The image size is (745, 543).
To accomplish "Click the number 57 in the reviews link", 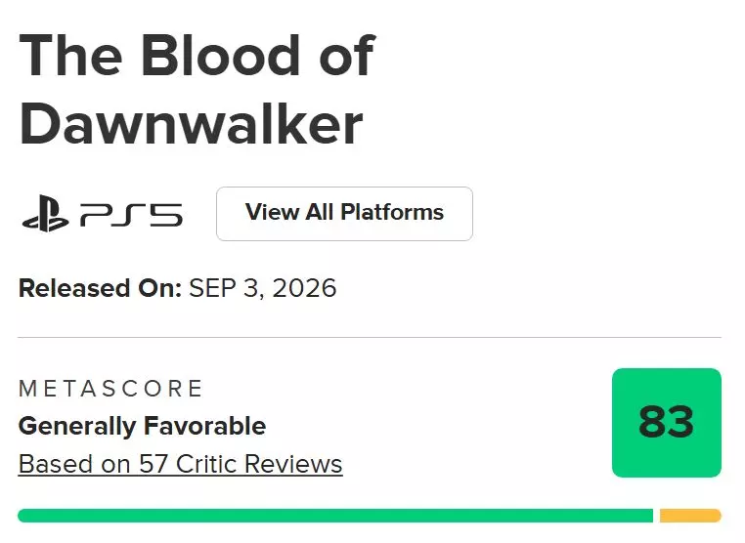I will [x=153, y=464].
